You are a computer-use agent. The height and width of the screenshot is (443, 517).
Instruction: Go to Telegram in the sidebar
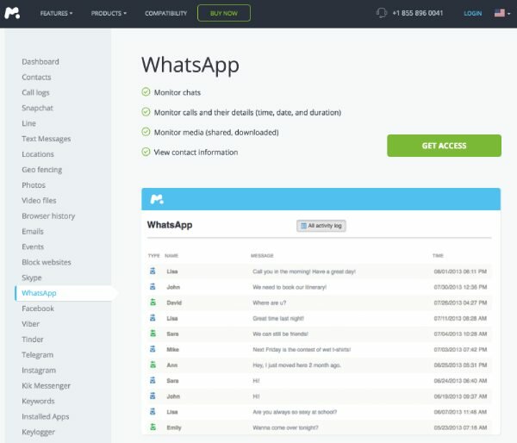click(37, 355)
